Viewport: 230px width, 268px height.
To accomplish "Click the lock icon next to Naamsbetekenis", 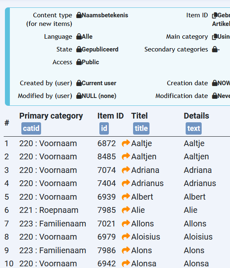I will tap(79, 15).
